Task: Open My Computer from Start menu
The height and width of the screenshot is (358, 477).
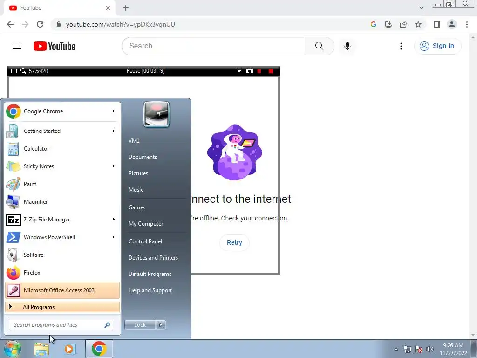Action: (x=146, y=224)
